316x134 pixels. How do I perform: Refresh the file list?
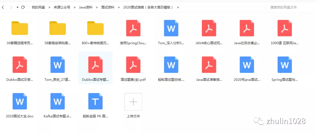[23, 7]
